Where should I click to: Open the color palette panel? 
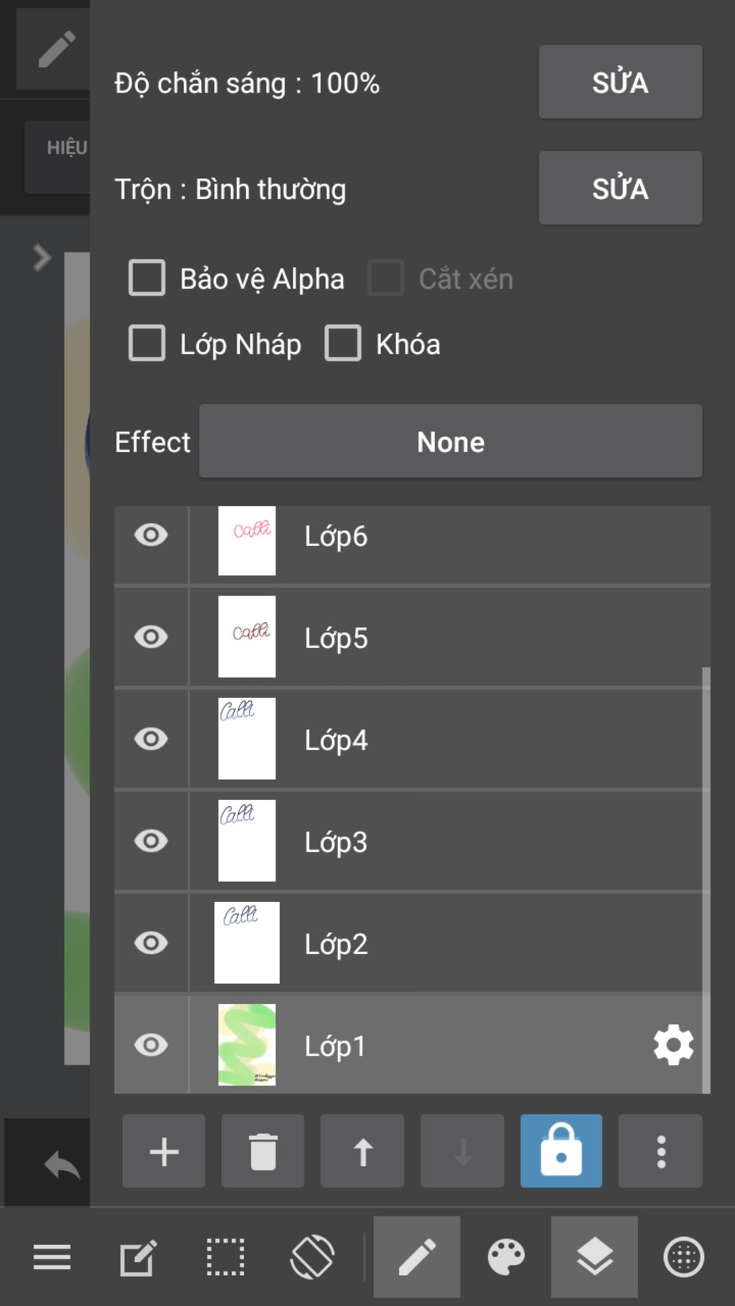[x=506, y=1257]
